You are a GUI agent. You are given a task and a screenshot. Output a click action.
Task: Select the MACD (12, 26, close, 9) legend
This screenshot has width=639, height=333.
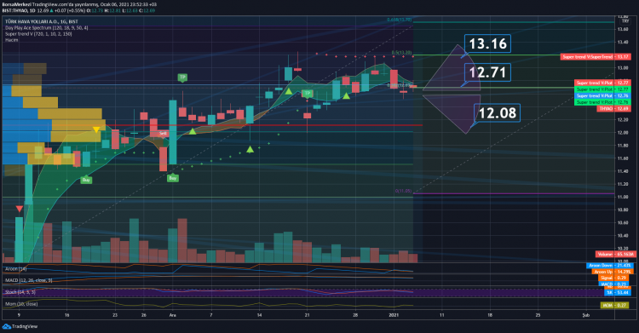pos(28,280)
